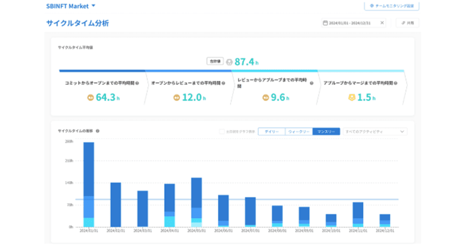Select the マンスリー view toggle
This screenshot has height=245, width=467.
coord(326,132)
